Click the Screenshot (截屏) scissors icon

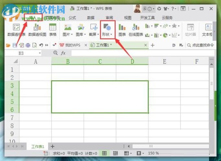click(x=94, y=27)
